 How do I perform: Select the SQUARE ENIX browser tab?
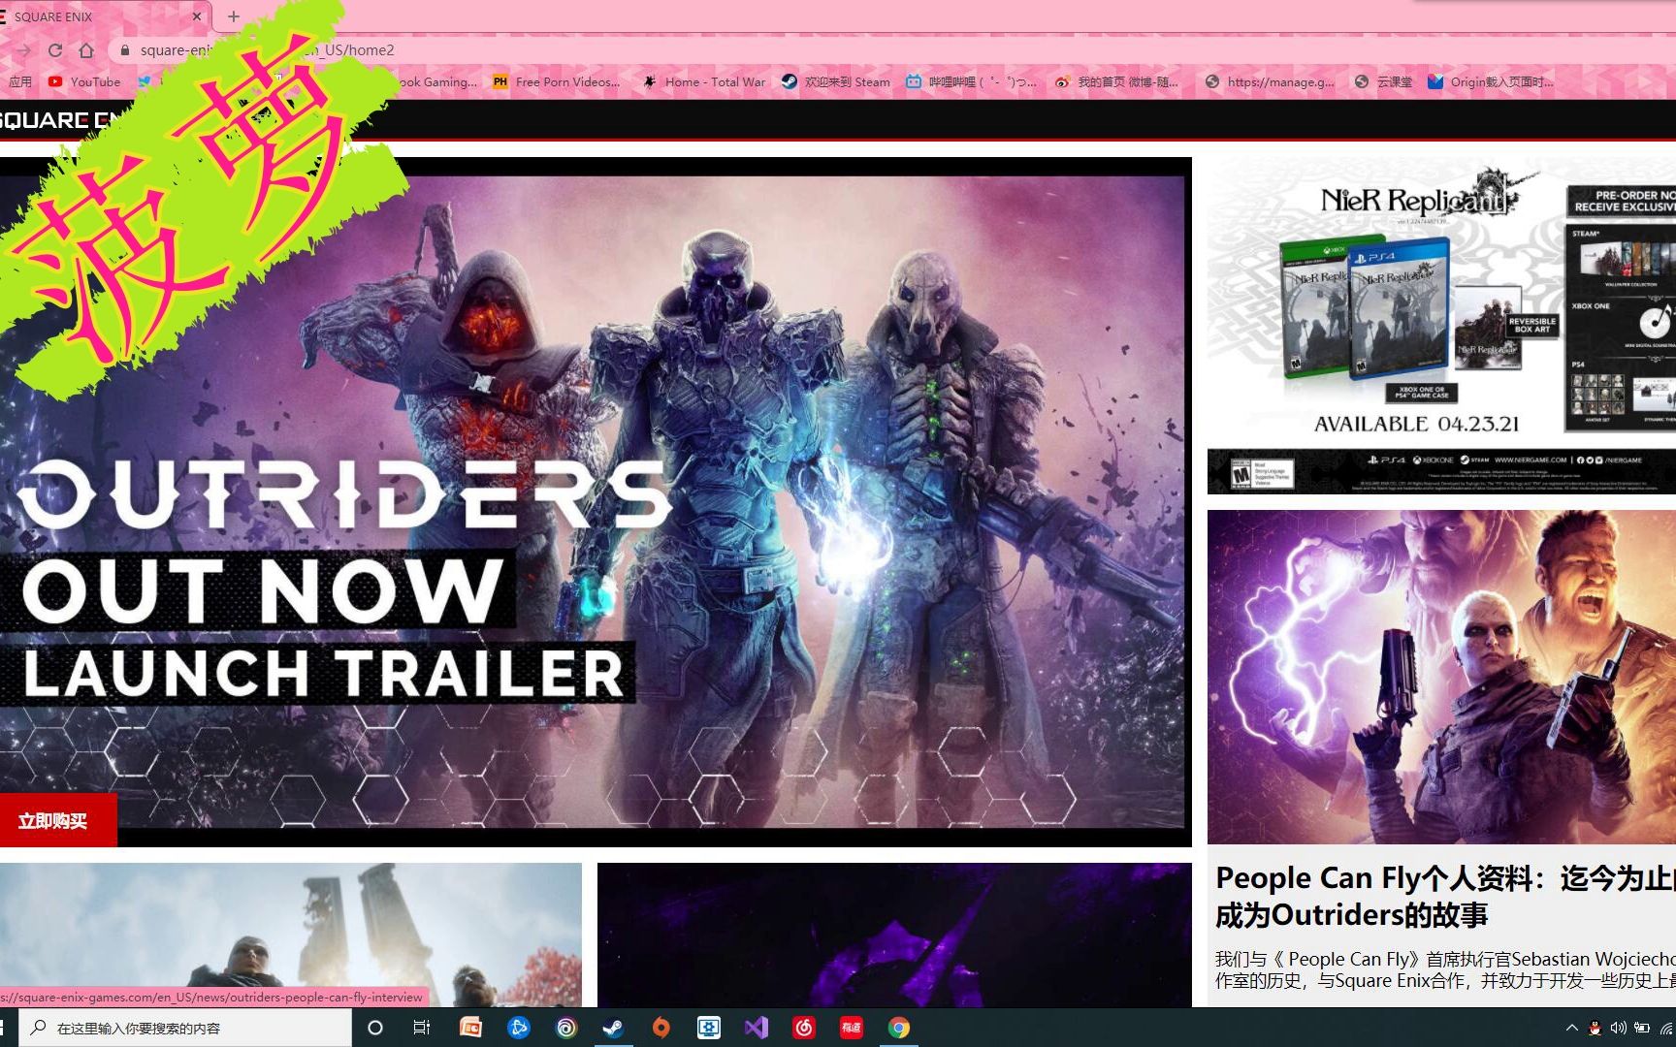[x=102, y=16]
